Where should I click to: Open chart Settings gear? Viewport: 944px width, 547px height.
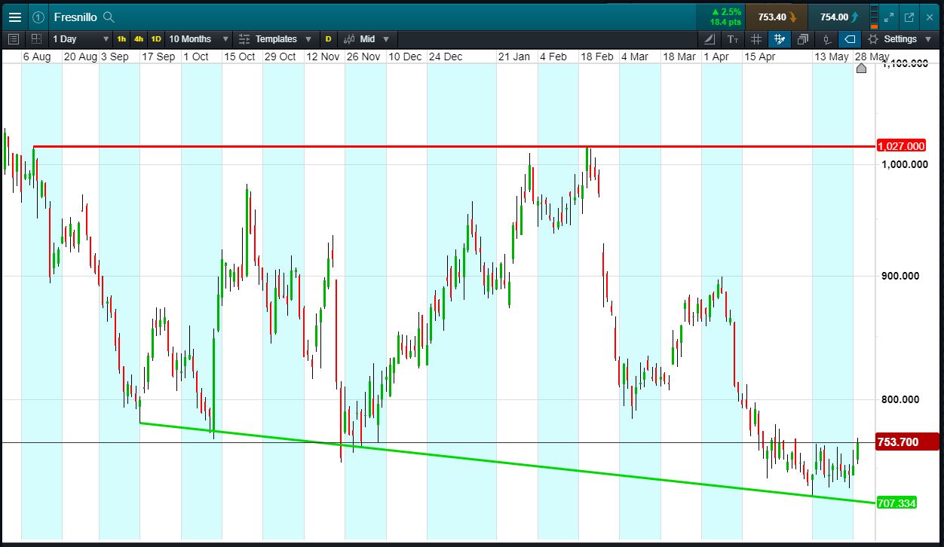pos(873,39)
